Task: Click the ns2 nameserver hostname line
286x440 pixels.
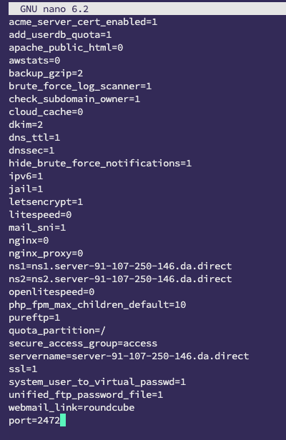Action: pyautogui.click(x=120, y=279)
